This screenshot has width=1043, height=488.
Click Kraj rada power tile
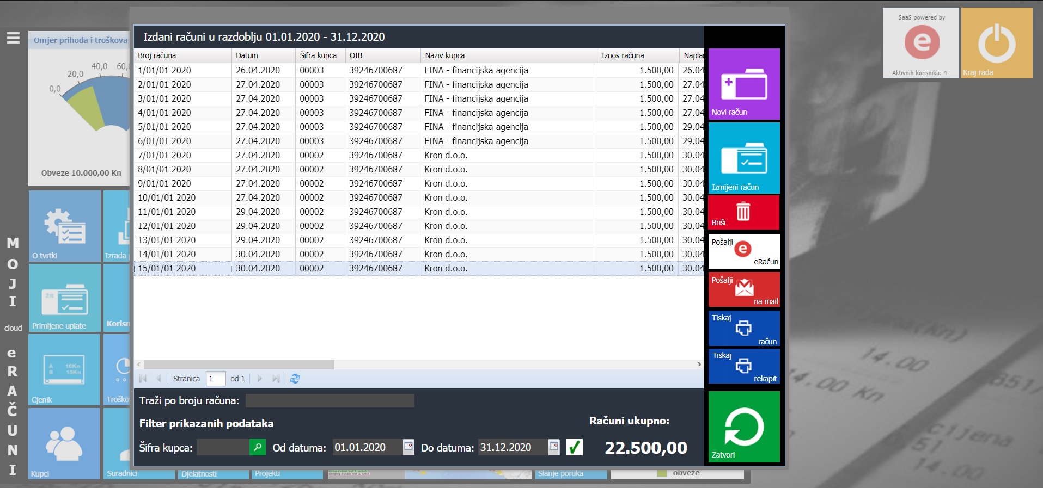[x=997, y=43]
